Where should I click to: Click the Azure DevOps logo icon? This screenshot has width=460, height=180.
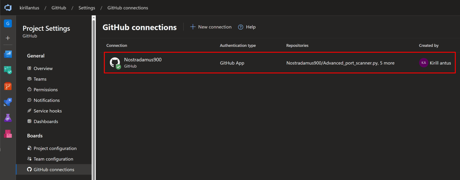[x=8, y=8]
